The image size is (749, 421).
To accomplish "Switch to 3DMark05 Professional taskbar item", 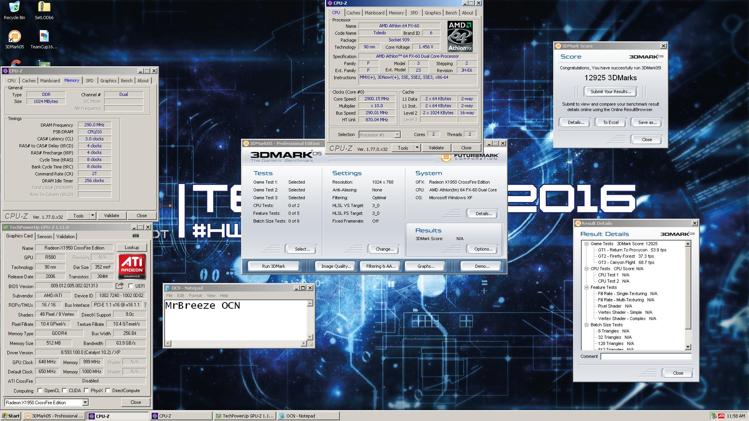I will 54,416.
